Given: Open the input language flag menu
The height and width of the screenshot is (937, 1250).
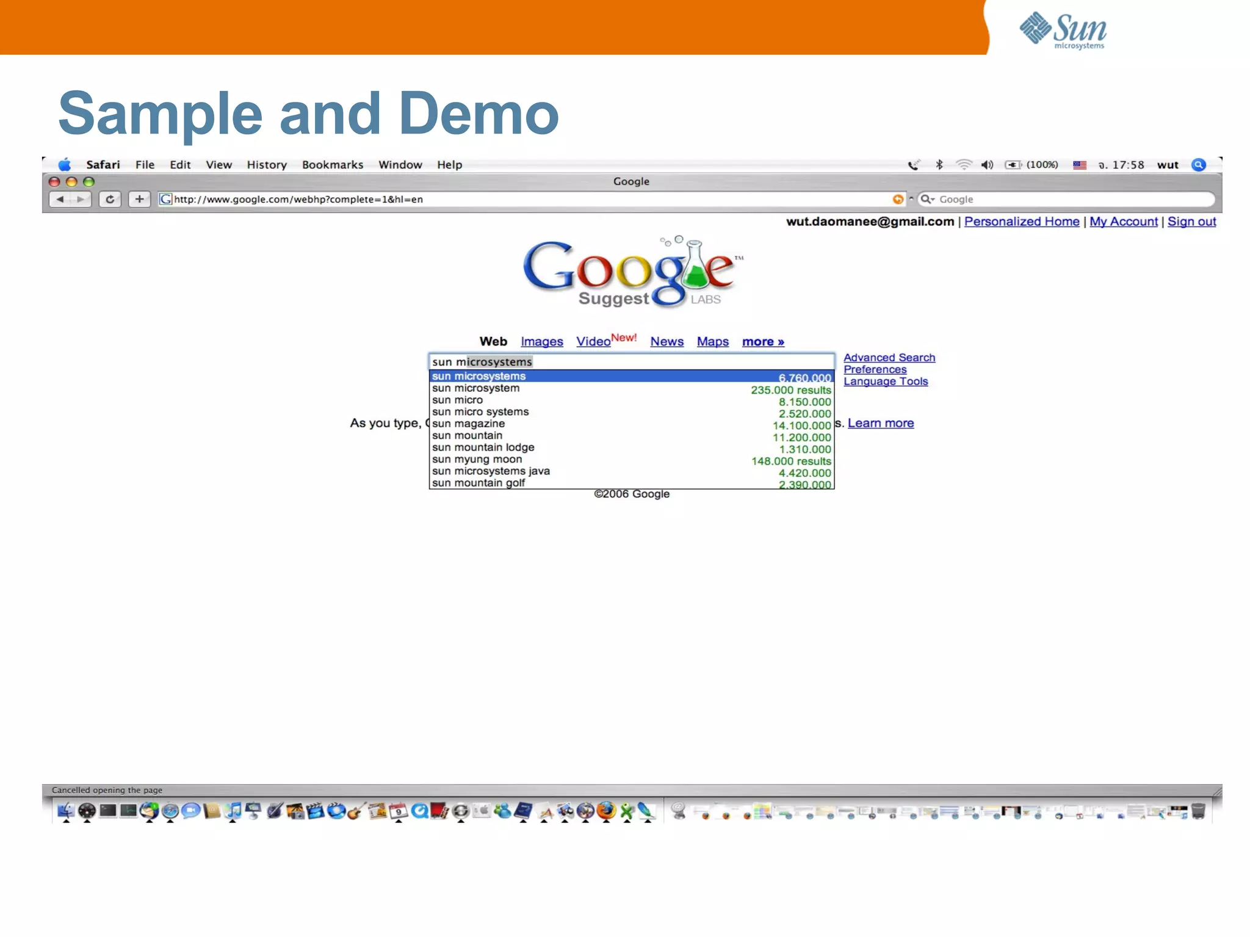Looking at the screenshot, I should (x=1080, y=165).
